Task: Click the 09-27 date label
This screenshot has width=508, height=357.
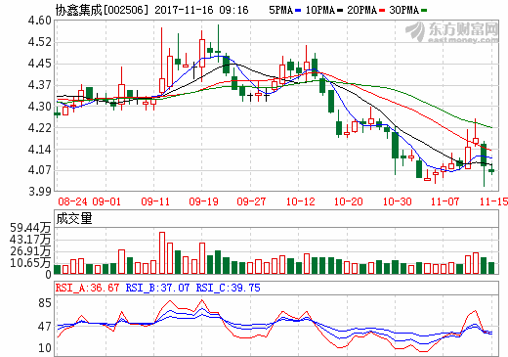Action: click(251, 201)
